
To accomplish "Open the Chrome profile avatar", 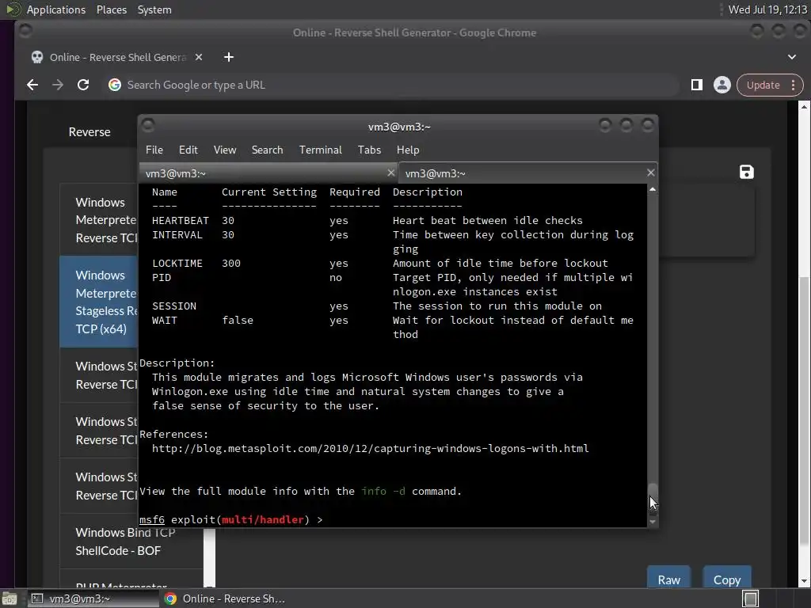I will pyautogui.click(x=722, y=85).
